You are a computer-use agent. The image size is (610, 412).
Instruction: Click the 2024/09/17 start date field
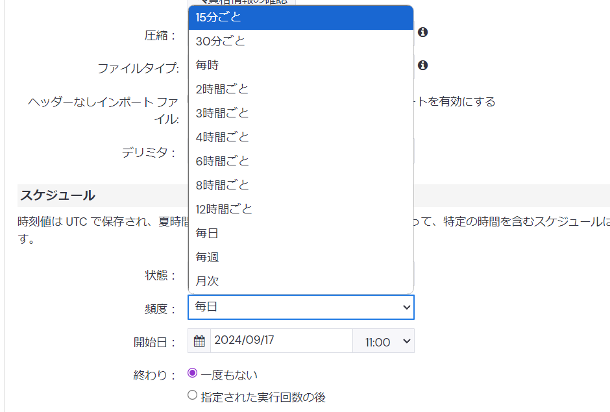[x=281, y=341]
